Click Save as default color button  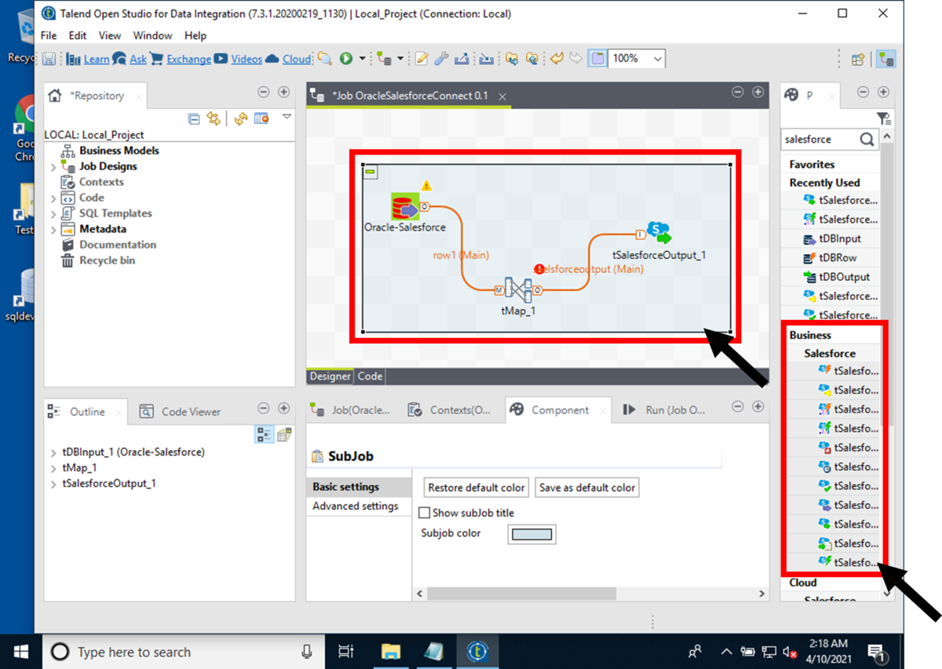(x=587, y=488)
